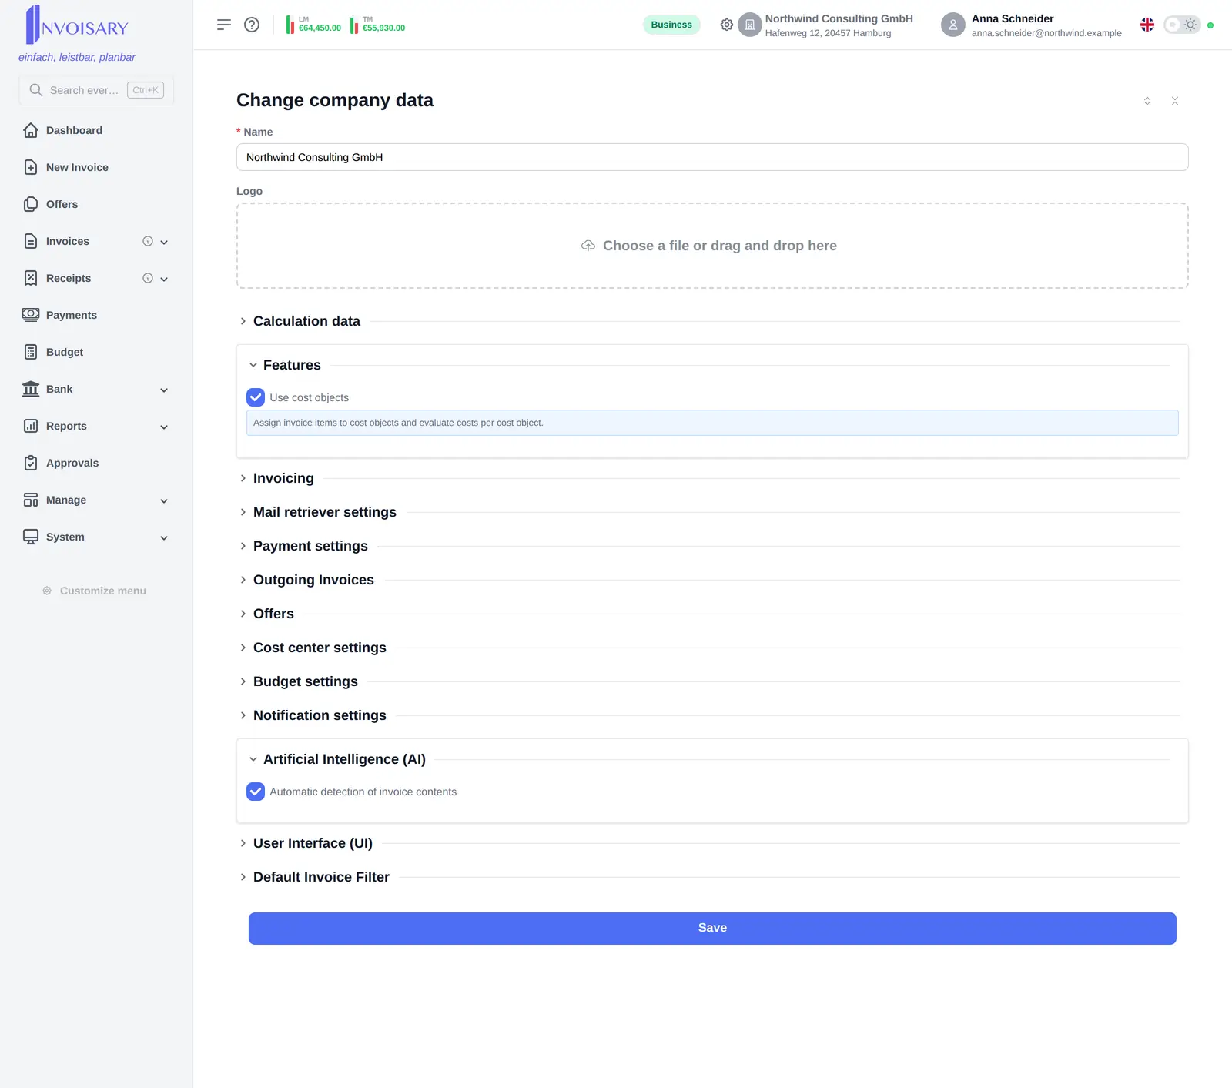
Task: Click the TM €55,930.00 indicator
Action: [378, 25]
